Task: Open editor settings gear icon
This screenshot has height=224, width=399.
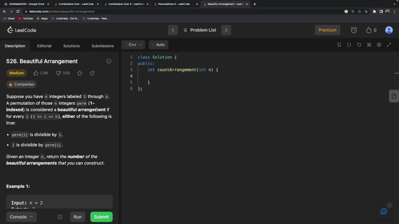Action: [379, 45]
